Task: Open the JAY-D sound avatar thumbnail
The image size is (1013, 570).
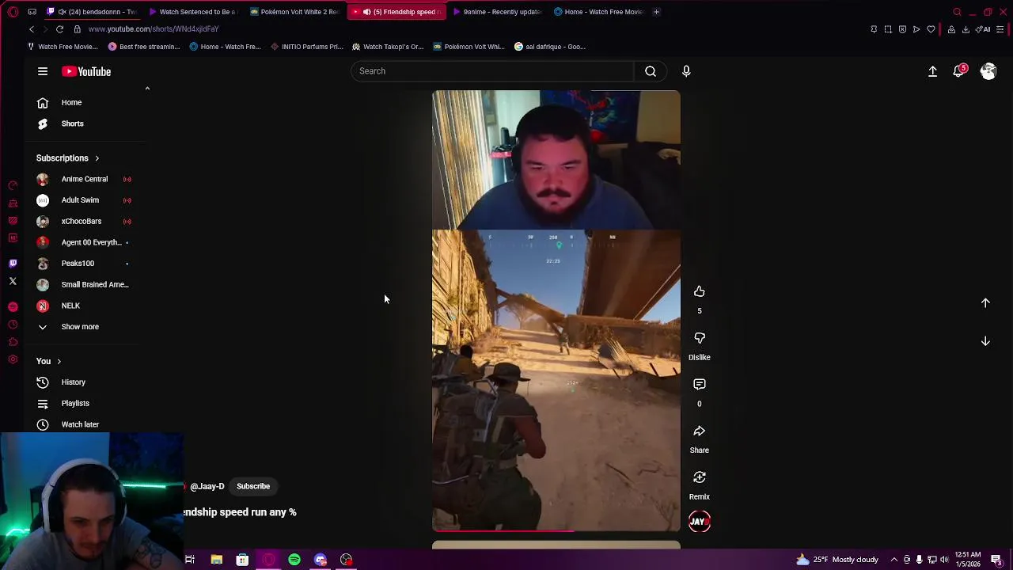Action: pos(699,521)
